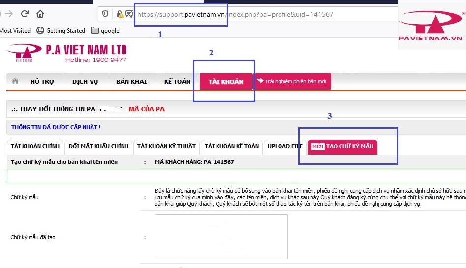
Task: Click the padlock site security icon
Action: point(120,14)
